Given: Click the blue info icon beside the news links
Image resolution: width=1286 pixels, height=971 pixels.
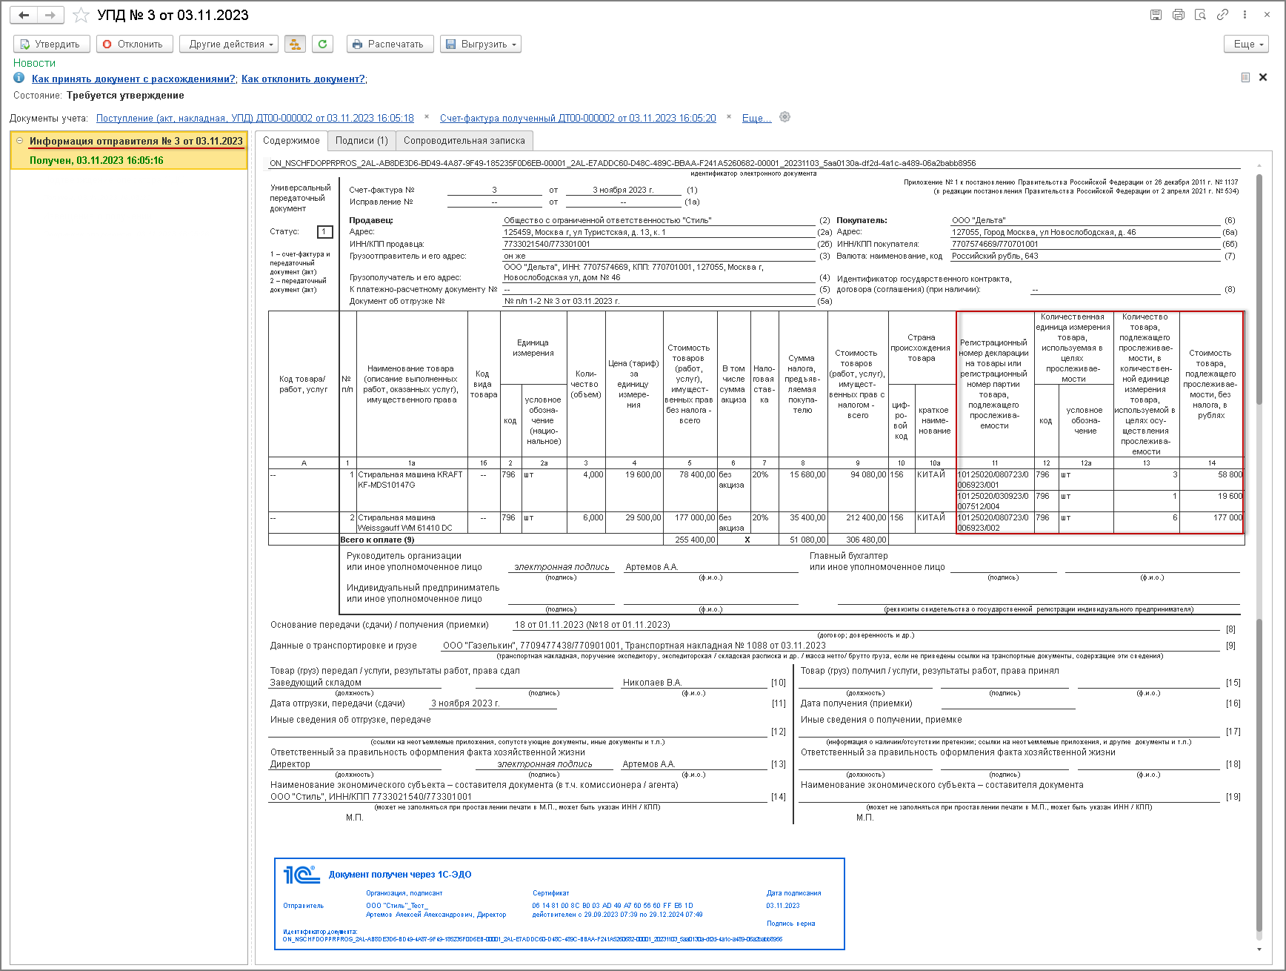Looking at the screenshot, I should [19, 78].
